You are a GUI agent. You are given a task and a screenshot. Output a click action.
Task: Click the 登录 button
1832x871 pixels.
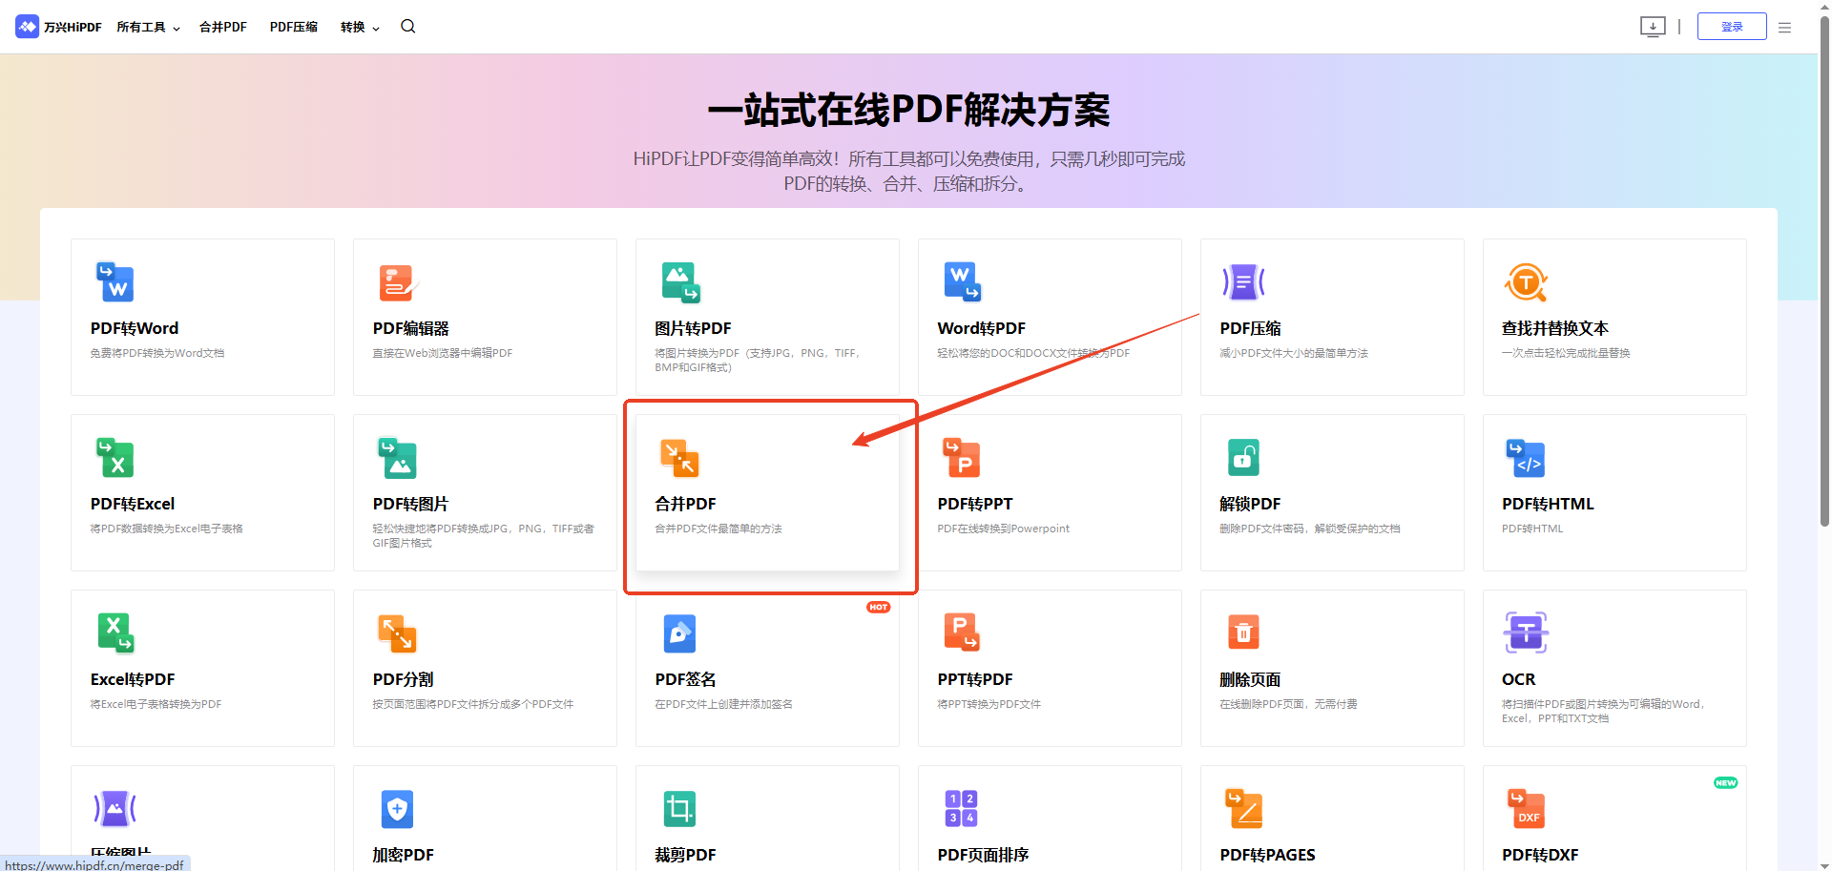coord(1732,26)
